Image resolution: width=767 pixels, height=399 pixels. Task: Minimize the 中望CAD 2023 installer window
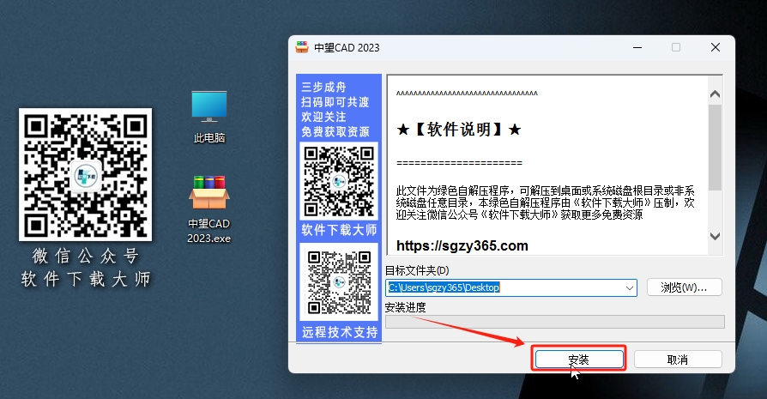(637, 47)
